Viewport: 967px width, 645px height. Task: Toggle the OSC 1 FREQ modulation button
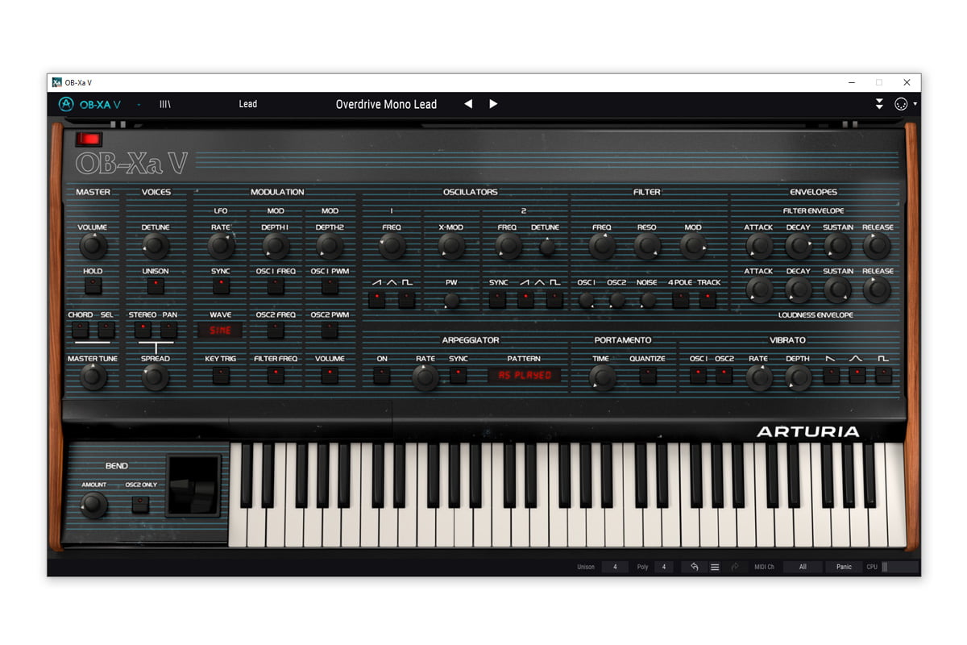[276, 285]
